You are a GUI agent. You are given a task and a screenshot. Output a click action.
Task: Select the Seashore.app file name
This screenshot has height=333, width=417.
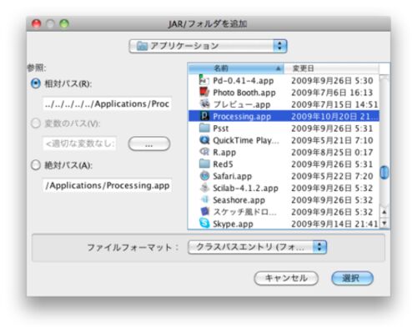pos(239,200)
